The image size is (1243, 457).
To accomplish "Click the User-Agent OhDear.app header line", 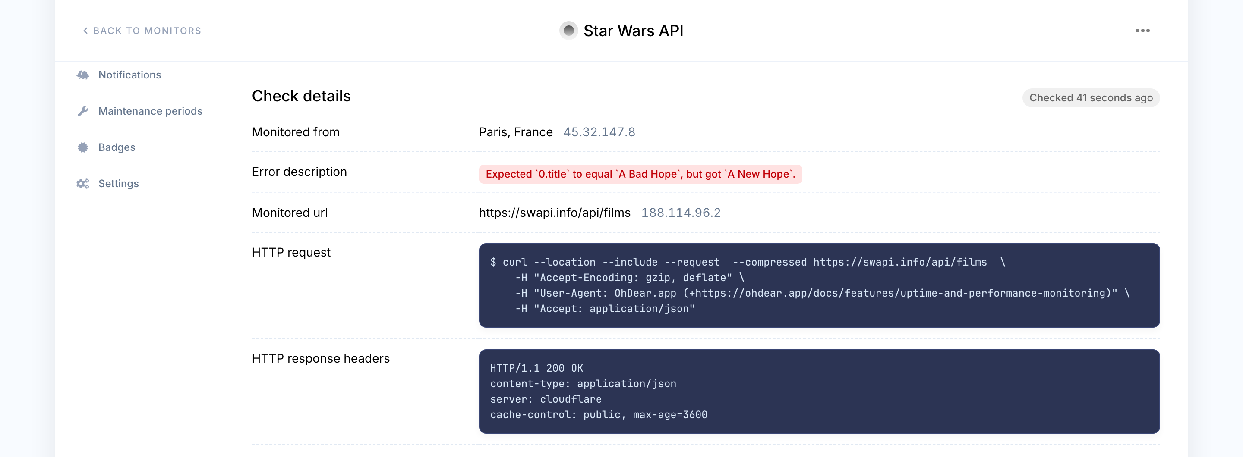I will [x=822, y=293].
